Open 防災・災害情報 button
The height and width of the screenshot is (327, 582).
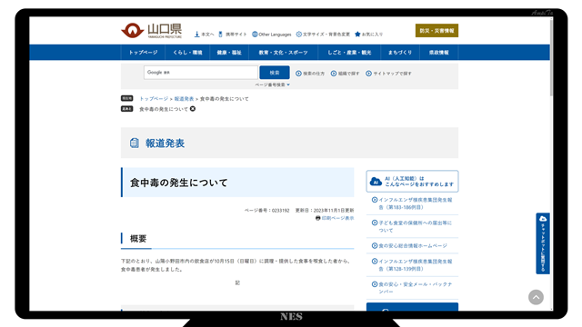click(436, 30)
